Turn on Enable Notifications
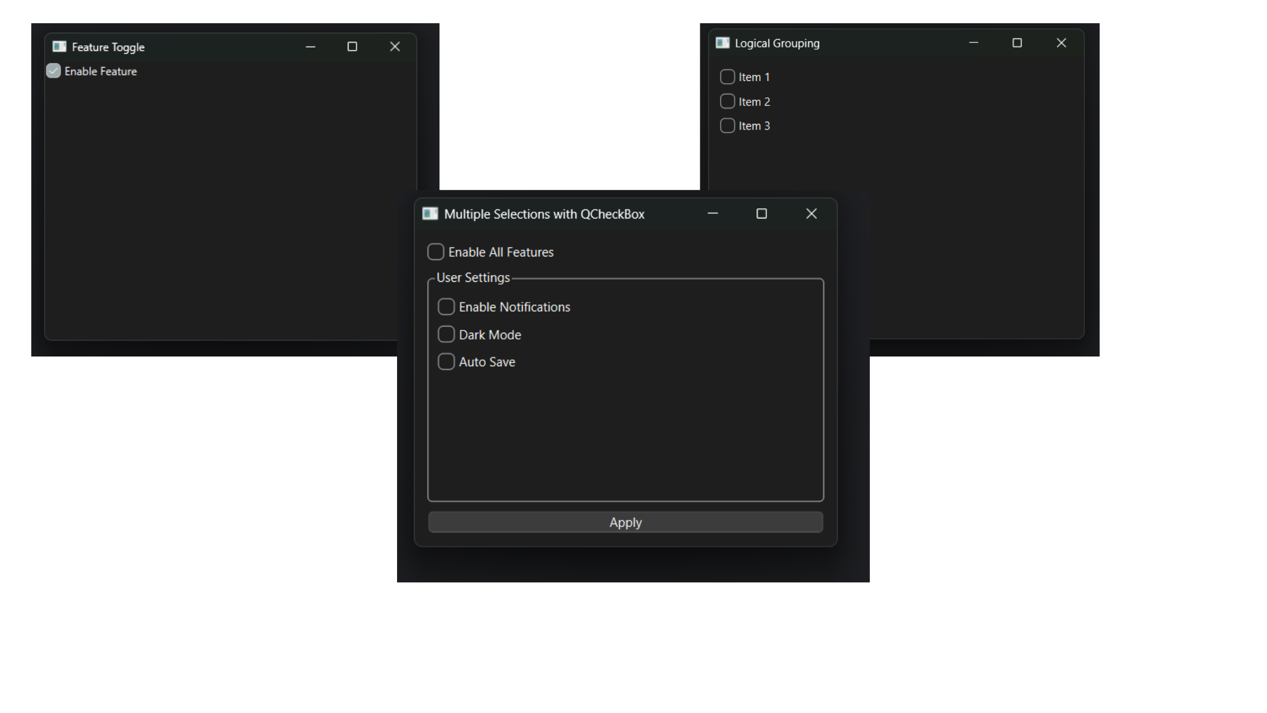Viewport: 1267px width, 713px height. 446,306
